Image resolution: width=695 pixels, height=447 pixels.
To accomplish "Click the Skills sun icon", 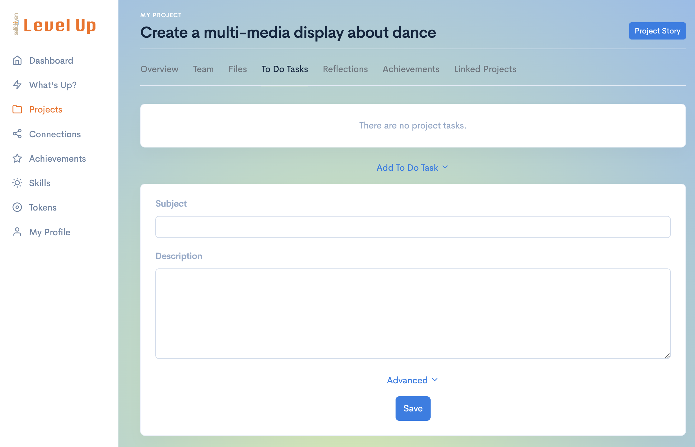I will tap(17, 183).
